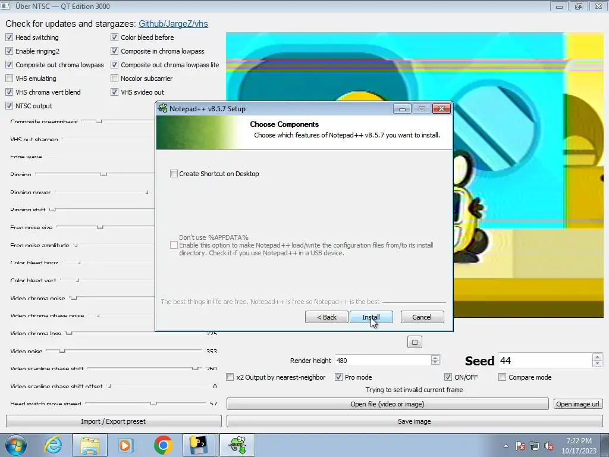Enable Nocolor subcarrier checkbox
The width and height of the screenshot is (609, 457).
point(115,79)
